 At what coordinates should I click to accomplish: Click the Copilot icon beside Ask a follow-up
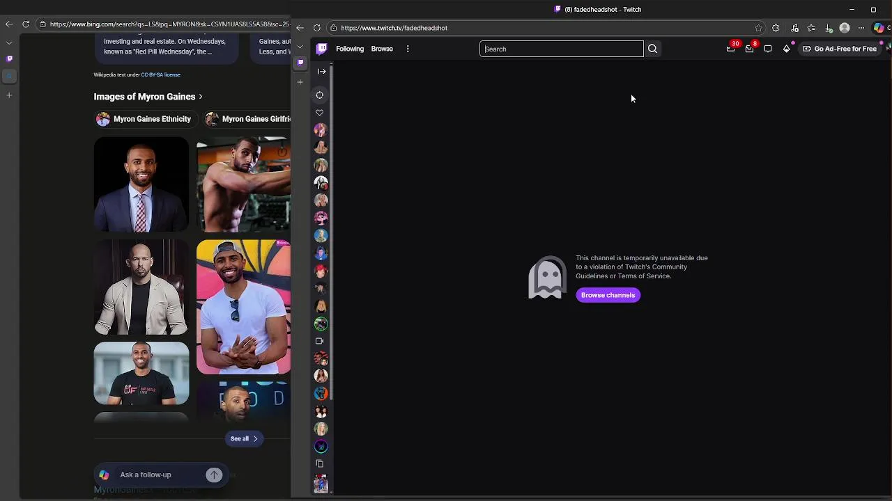(x=104, y=475)
